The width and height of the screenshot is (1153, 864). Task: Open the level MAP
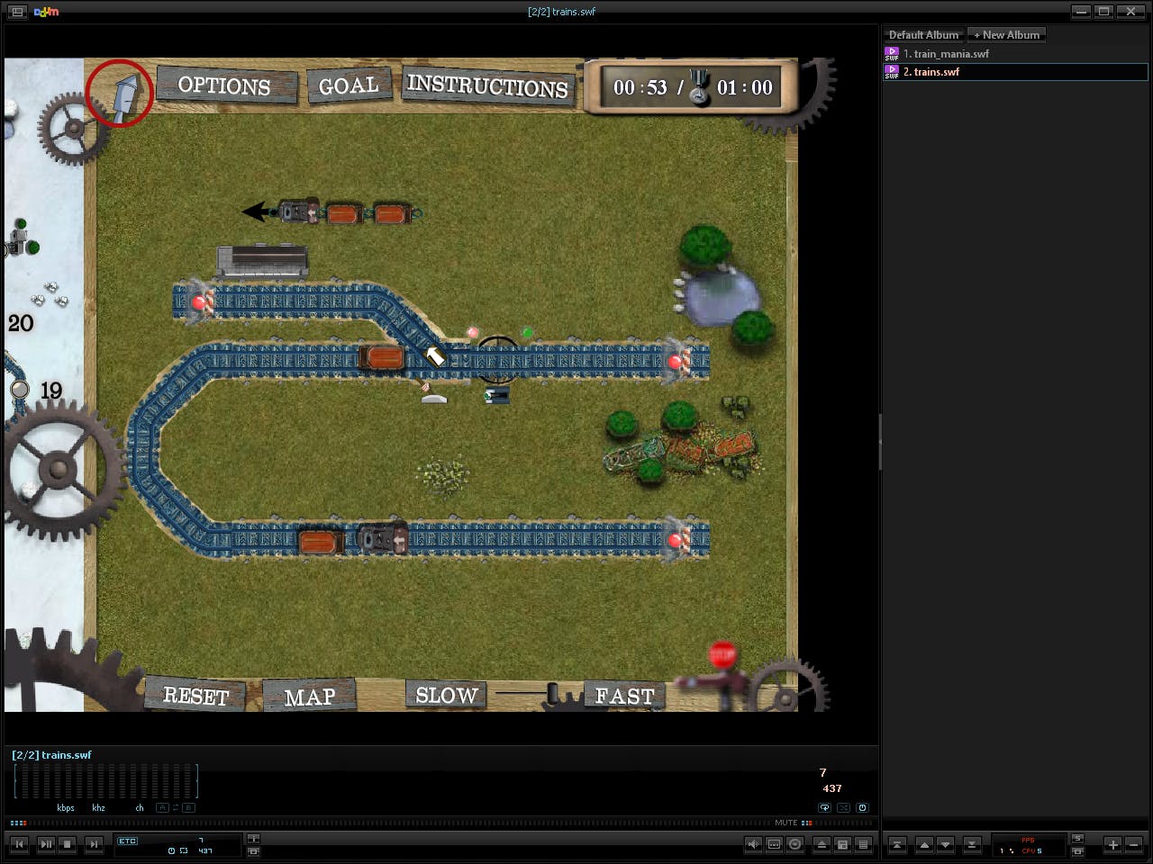tap(309, 697)
